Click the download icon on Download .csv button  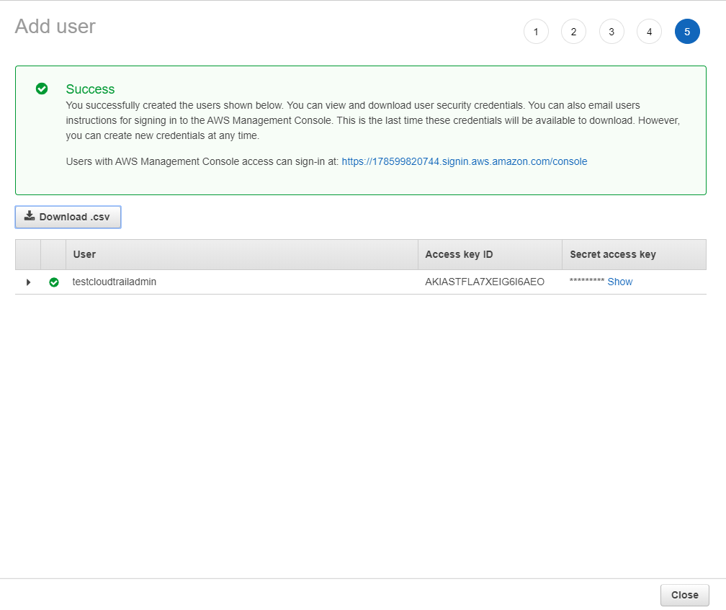pos(30,216)
